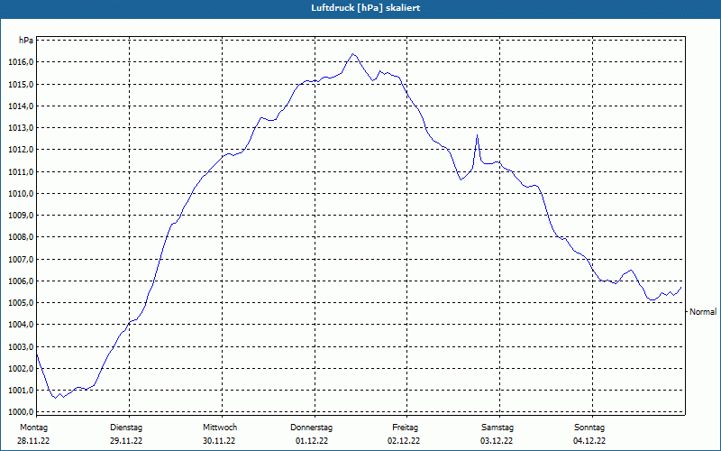Click the sharp pressure spike before Samstag
Image resolution: width=721 pixels, height=451 pixels.
tap(478, 134)
